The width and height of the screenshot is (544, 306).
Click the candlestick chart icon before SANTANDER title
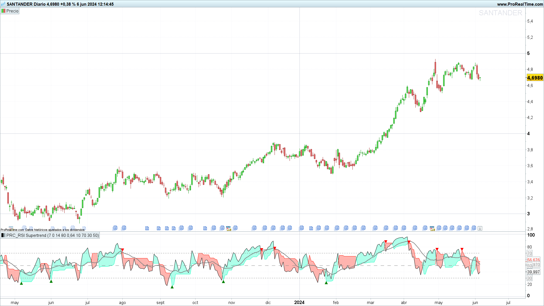[x=3, y=4]
